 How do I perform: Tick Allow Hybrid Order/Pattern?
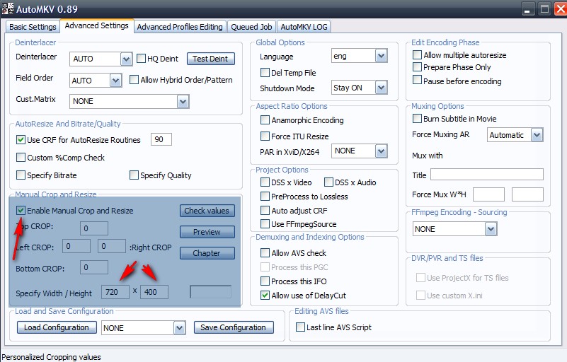134,79
